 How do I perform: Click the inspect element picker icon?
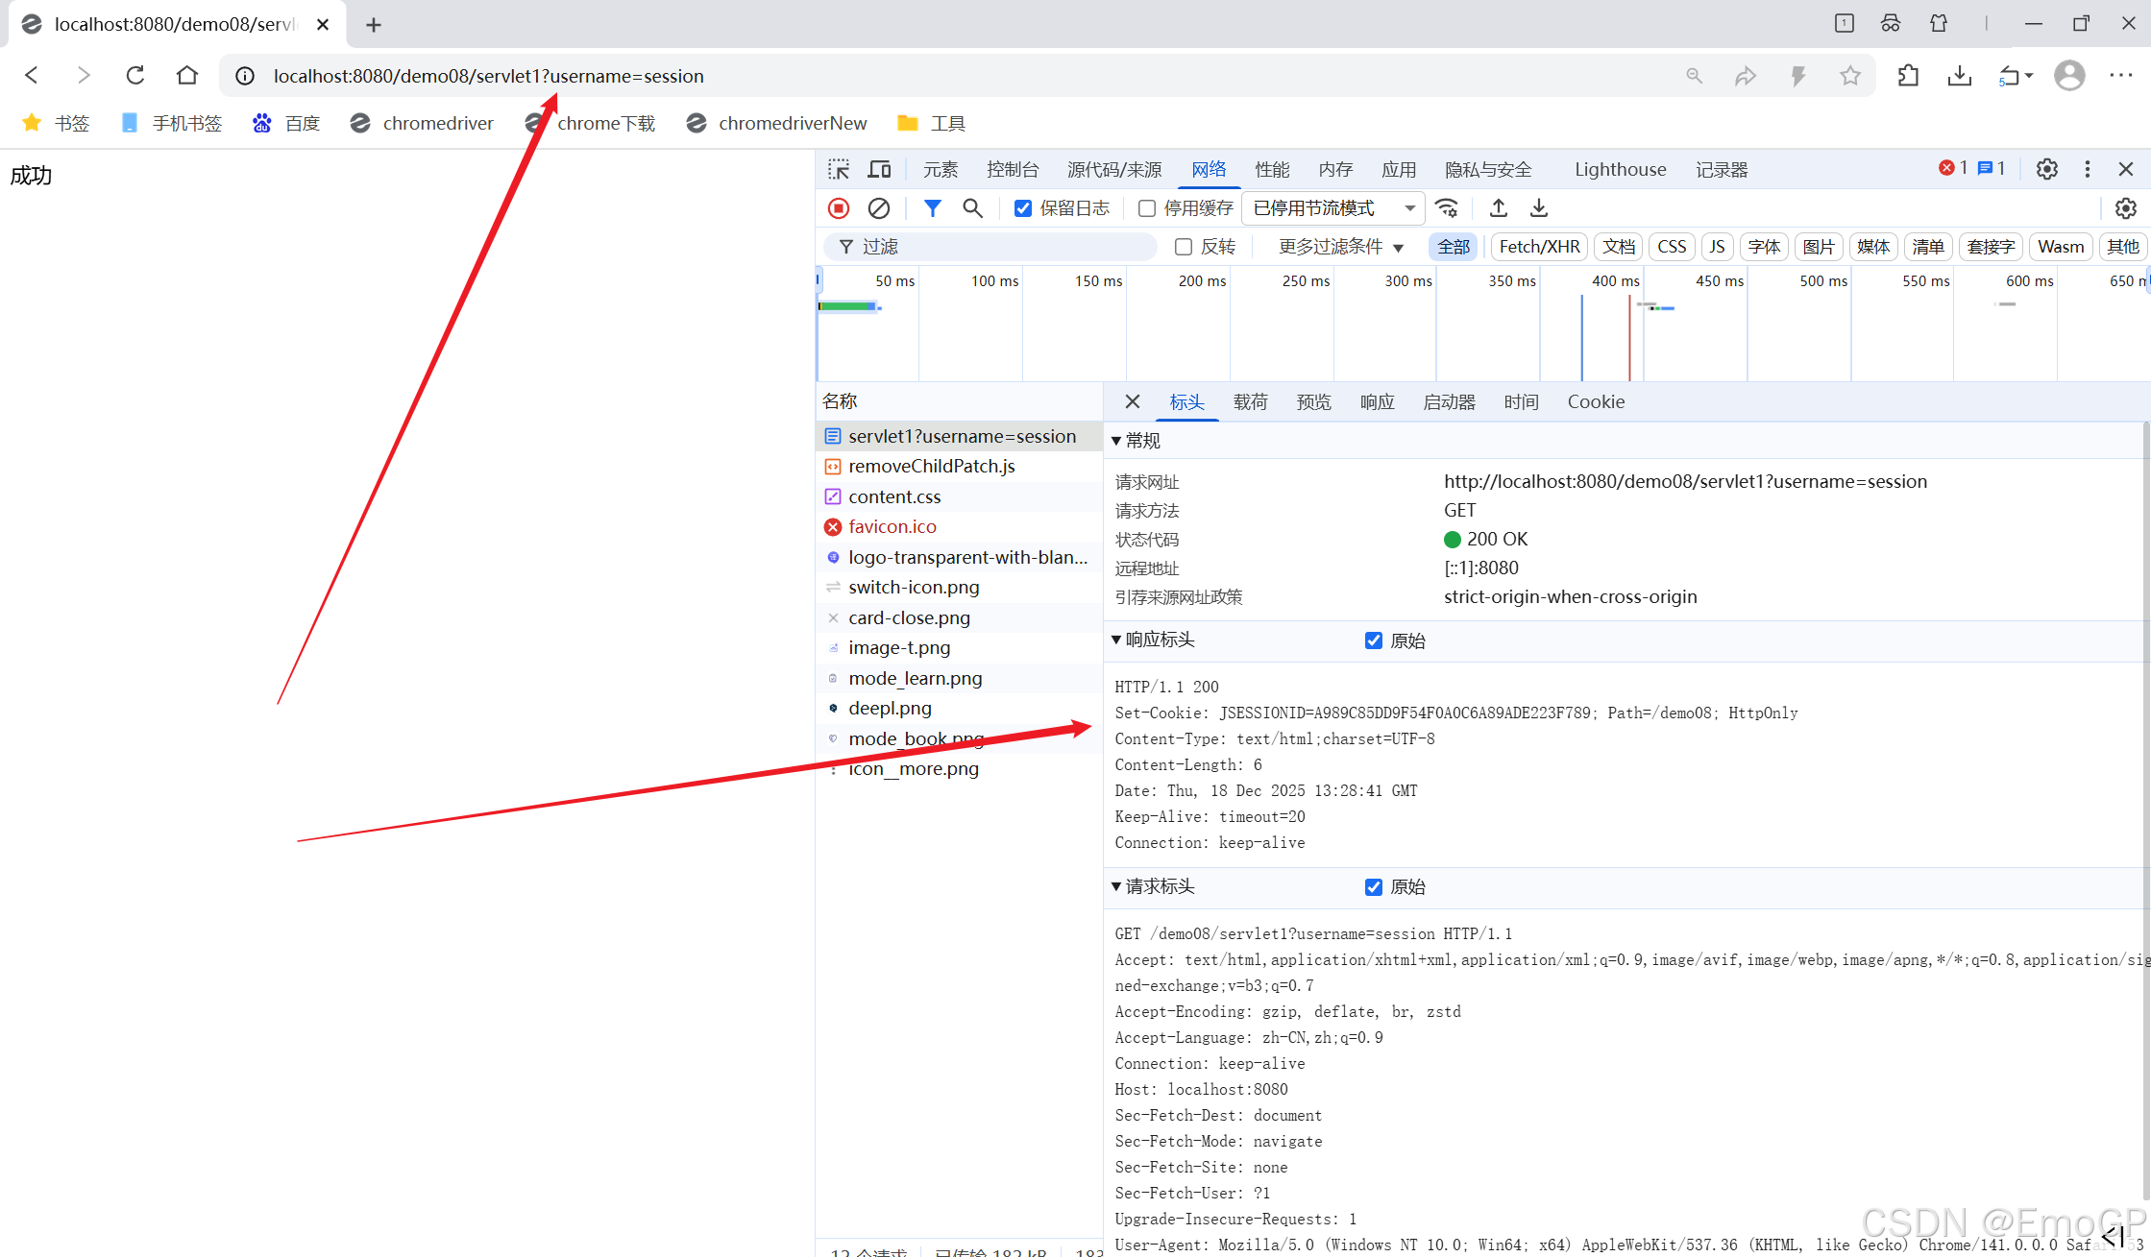click(839, 170)
